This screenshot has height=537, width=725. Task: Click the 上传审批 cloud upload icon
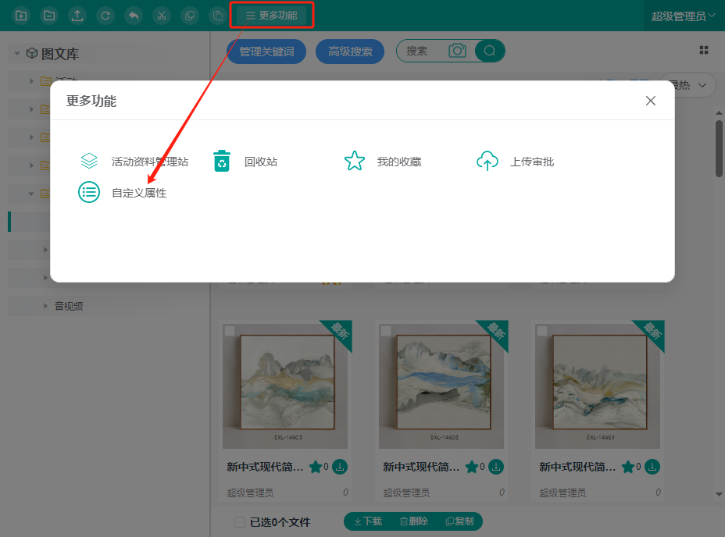tap(487, 162)
